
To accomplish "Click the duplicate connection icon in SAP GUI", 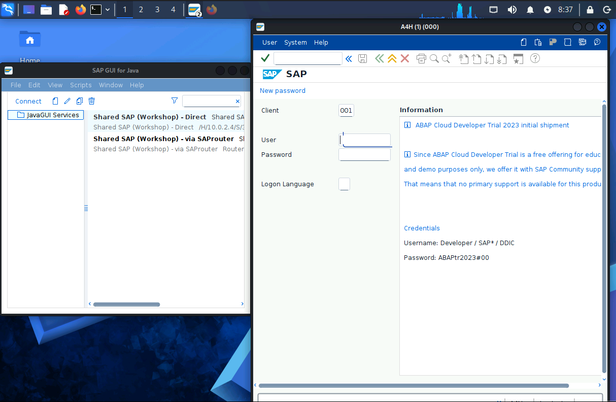I will click(79, 101).
